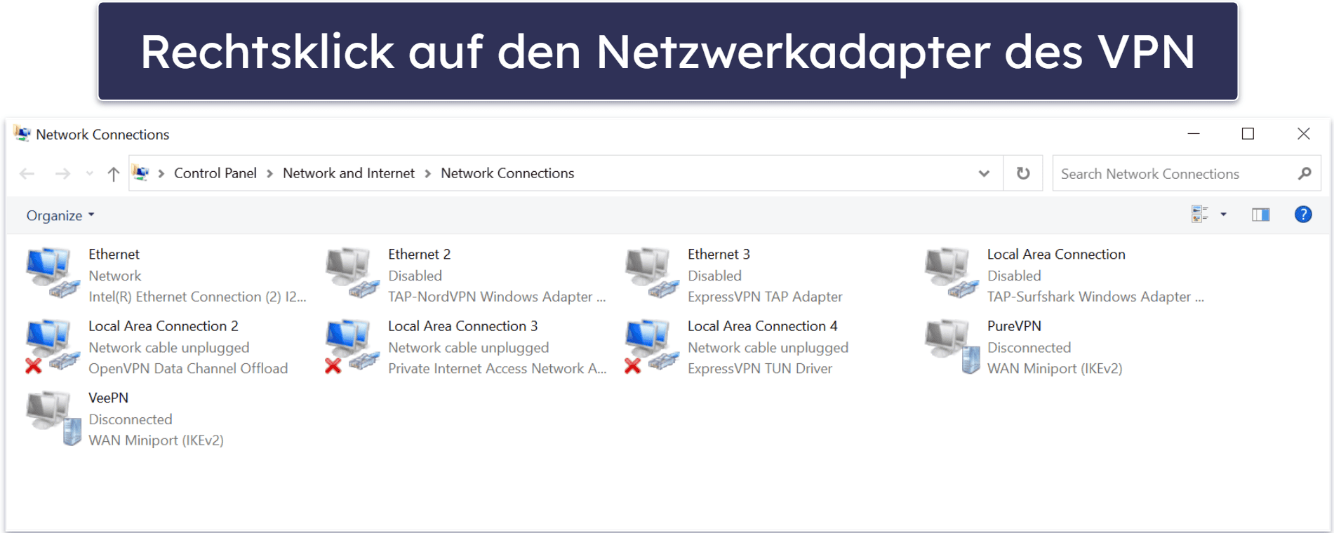
Task: Click the "ExpressVPN TAP Adapter" text
Action: [x=765, y=297]
